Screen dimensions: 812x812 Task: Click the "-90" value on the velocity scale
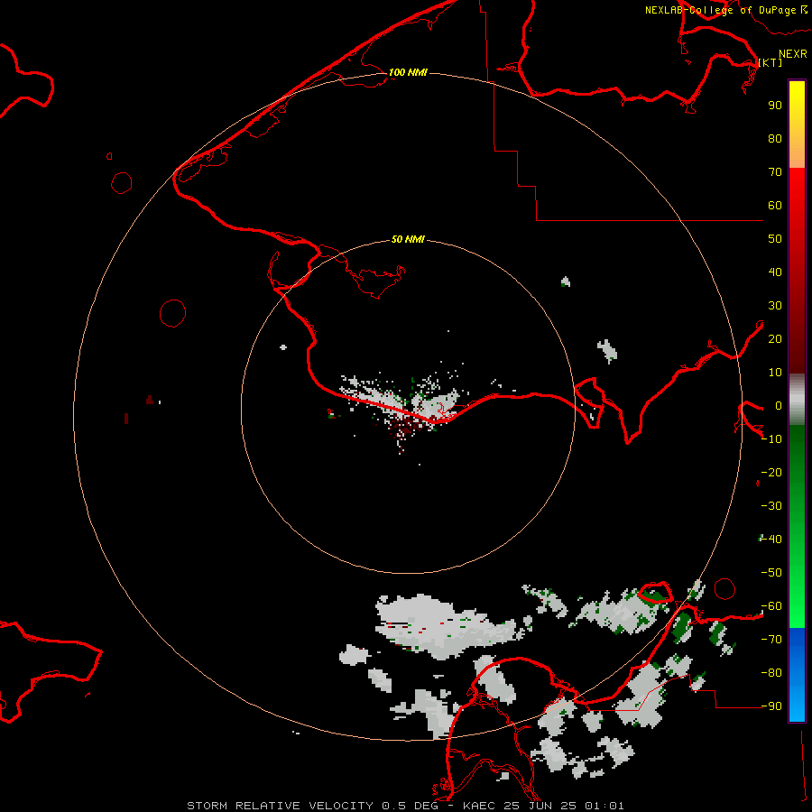771,706
